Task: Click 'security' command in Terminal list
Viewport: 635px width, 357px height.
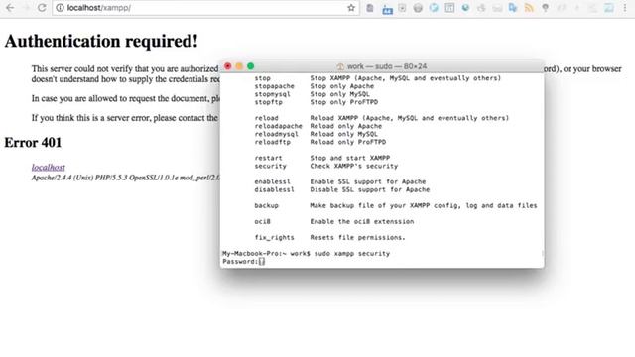Action: pos(270,166)
